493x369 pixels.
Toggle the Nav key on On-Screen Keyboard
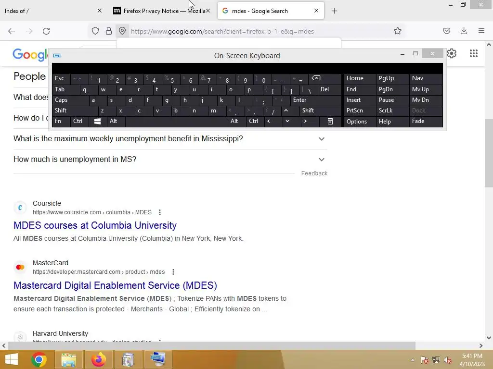tap(426, 78)
